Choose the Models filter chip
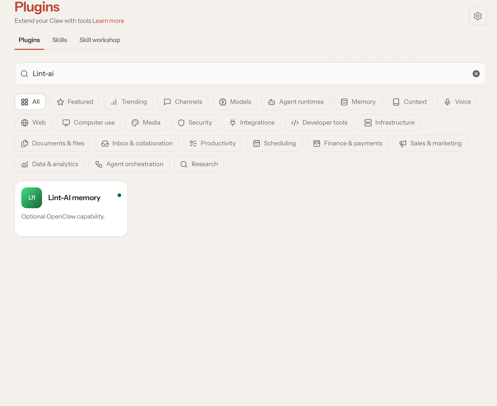The height and width of the screenshot is (406, 497). tap(235, 102)
